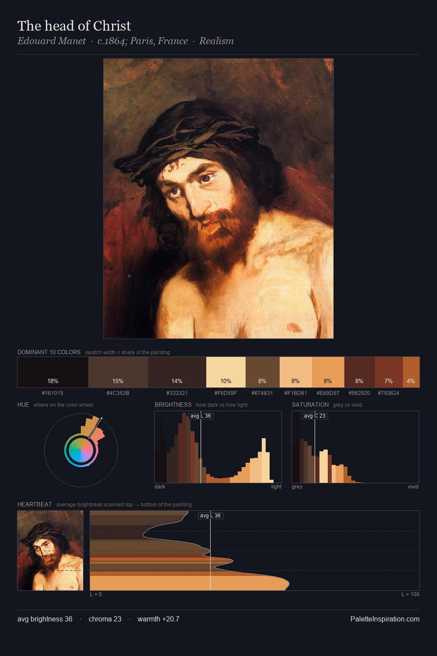Viewport: 437px width, 656px height.
Task: Click the 'vivid' axis label under saturation
Action: pos(413,487)
